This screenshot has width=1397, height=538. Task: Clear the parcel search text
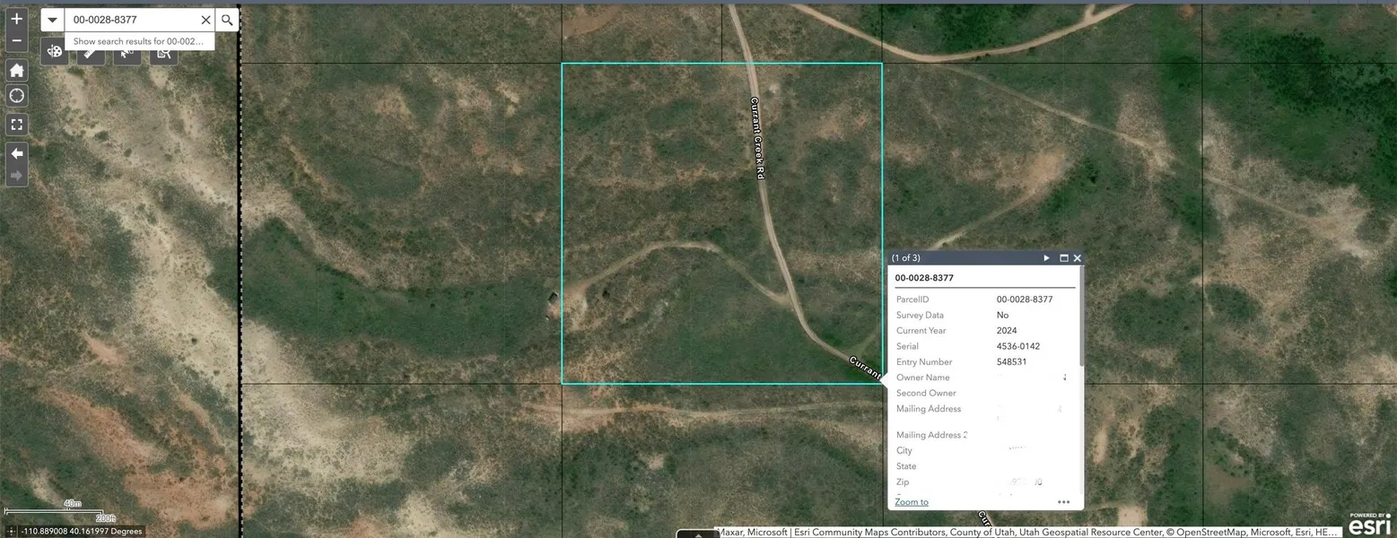click(205, 20)
